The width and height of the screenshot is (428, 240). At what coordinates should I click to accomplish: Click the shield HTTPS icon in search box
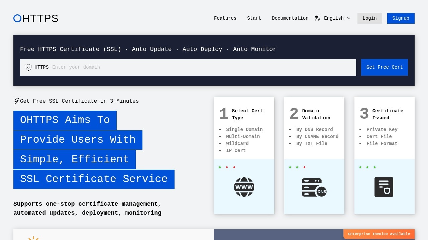(x=29, y=67)
